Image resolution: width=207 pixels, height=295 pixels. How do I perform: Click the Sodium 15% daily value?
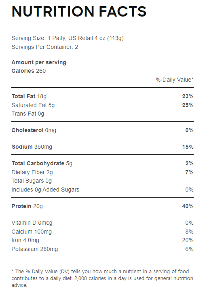click(188, 147)
